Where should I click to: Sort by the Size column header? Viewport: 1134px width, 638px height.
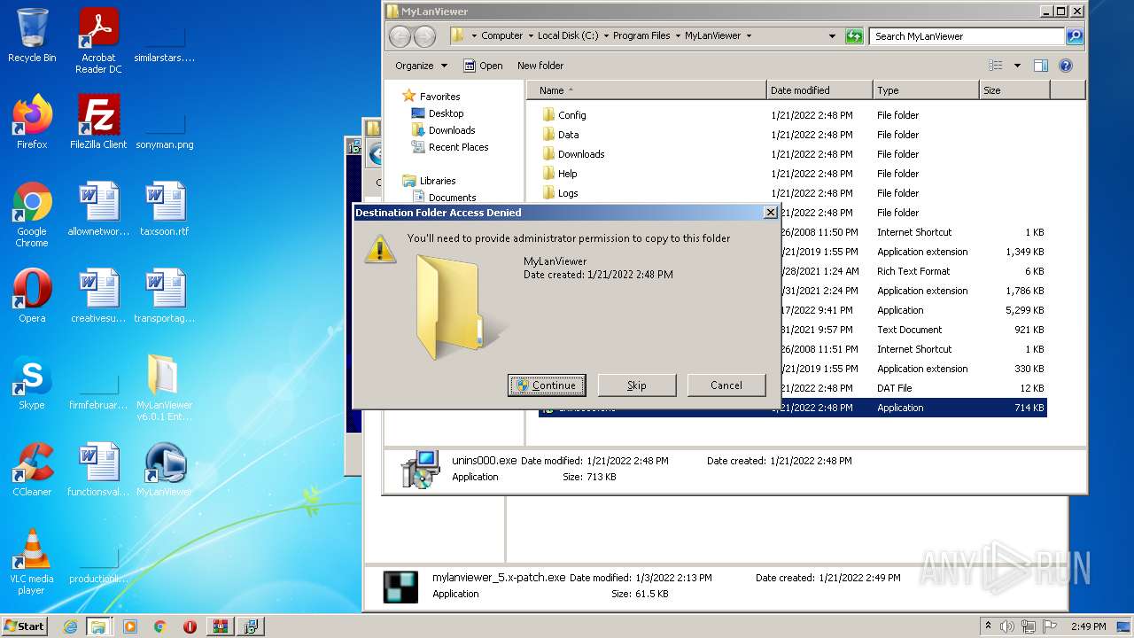coord(1014,90)
